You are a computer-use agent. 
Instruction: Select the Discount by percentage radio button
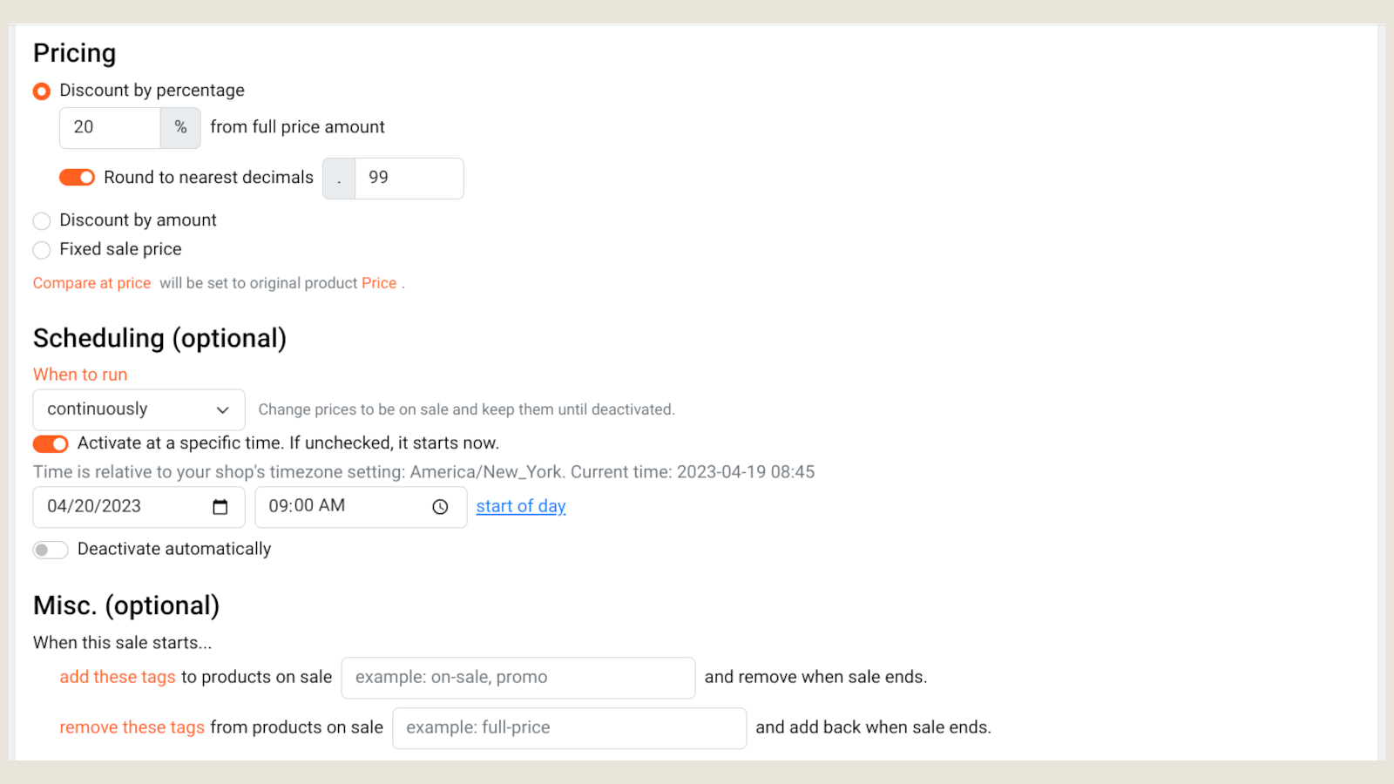point(42,91)
